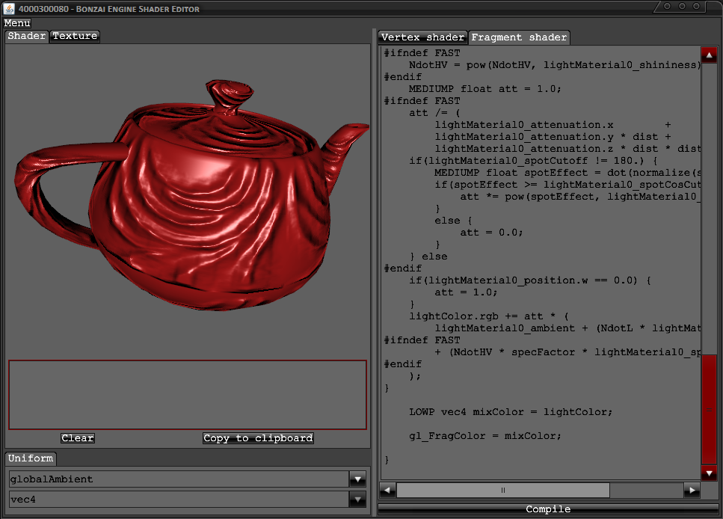
Task: Click the horizontal scrollbar thumb under the code
Action: point(502,491)
